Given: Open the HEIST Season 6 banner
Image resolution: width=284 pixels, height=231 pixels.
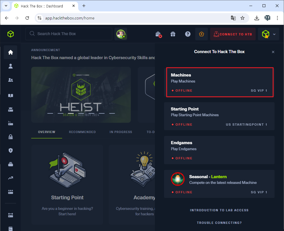Looking at the screenshot, I should click(81, 95).
